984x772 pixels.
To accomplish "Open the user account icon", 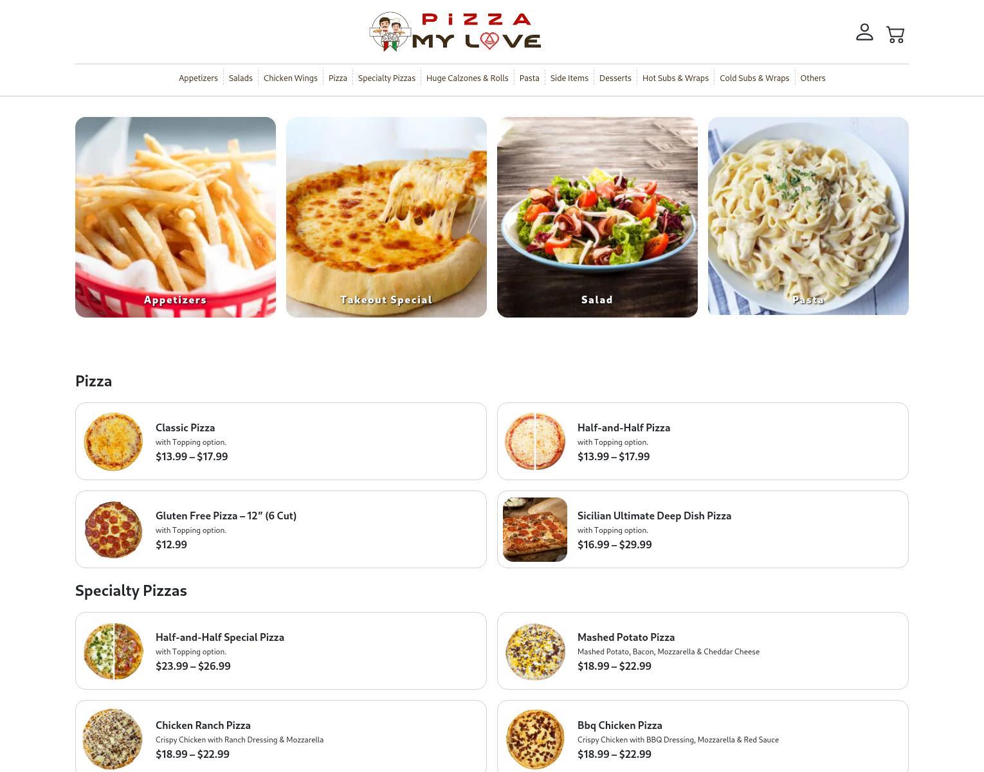I will tap(864, 32).
